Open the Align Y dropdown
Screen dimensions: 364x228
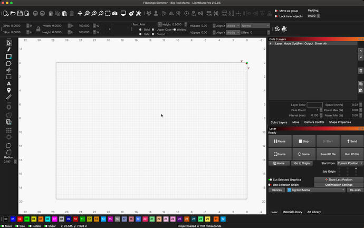[233, 33]
